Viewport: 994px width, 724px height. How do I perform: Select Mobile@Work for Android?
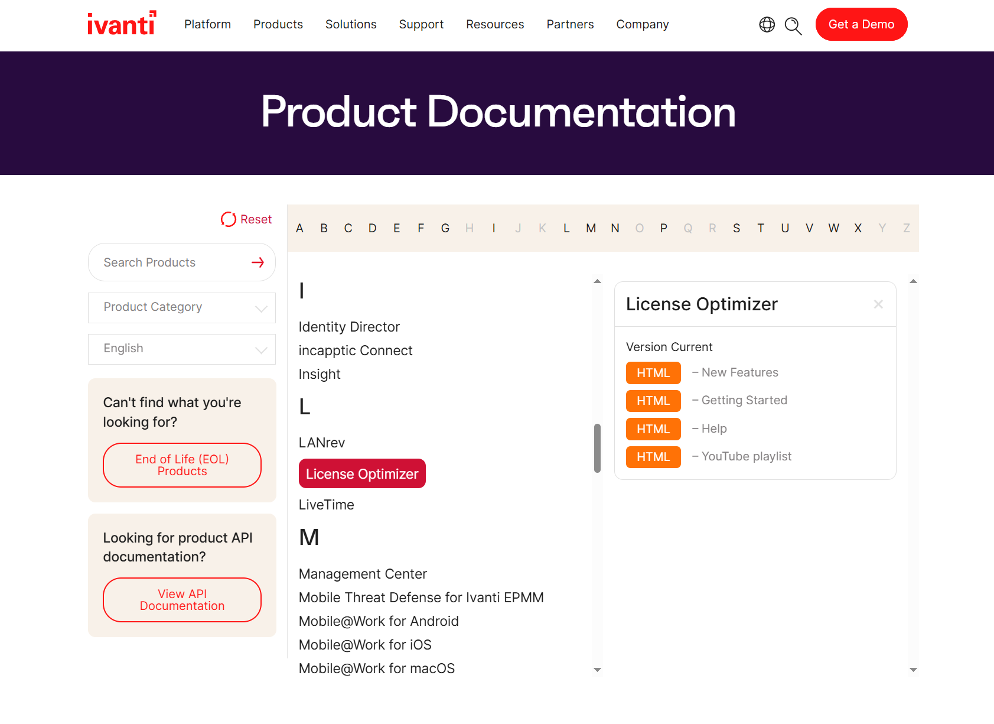pos(379,621)
